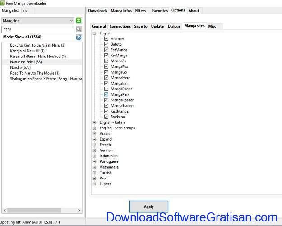The width and height of the screenshot is (282, 226).
Task: Expand the Raw sites group
Action: point(94,179)
